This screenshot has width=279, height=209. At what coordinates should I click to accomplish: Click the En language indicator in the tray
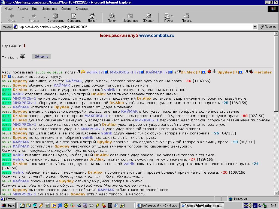255,205
